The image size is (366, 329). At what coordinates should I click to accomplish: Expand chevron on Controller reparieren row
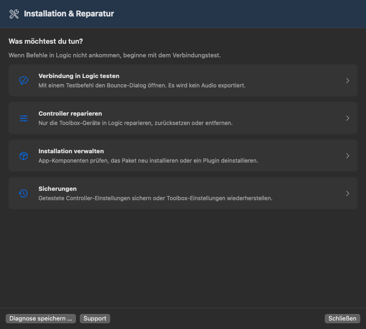coord(348,118)
